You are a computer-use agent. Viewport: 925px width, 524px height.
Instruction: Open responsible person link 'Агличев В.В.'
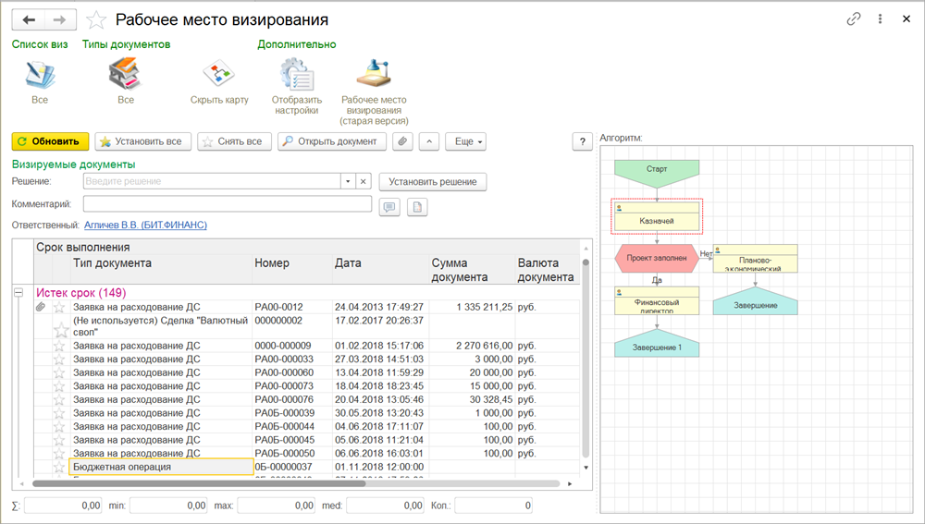(x=144, y=225)
